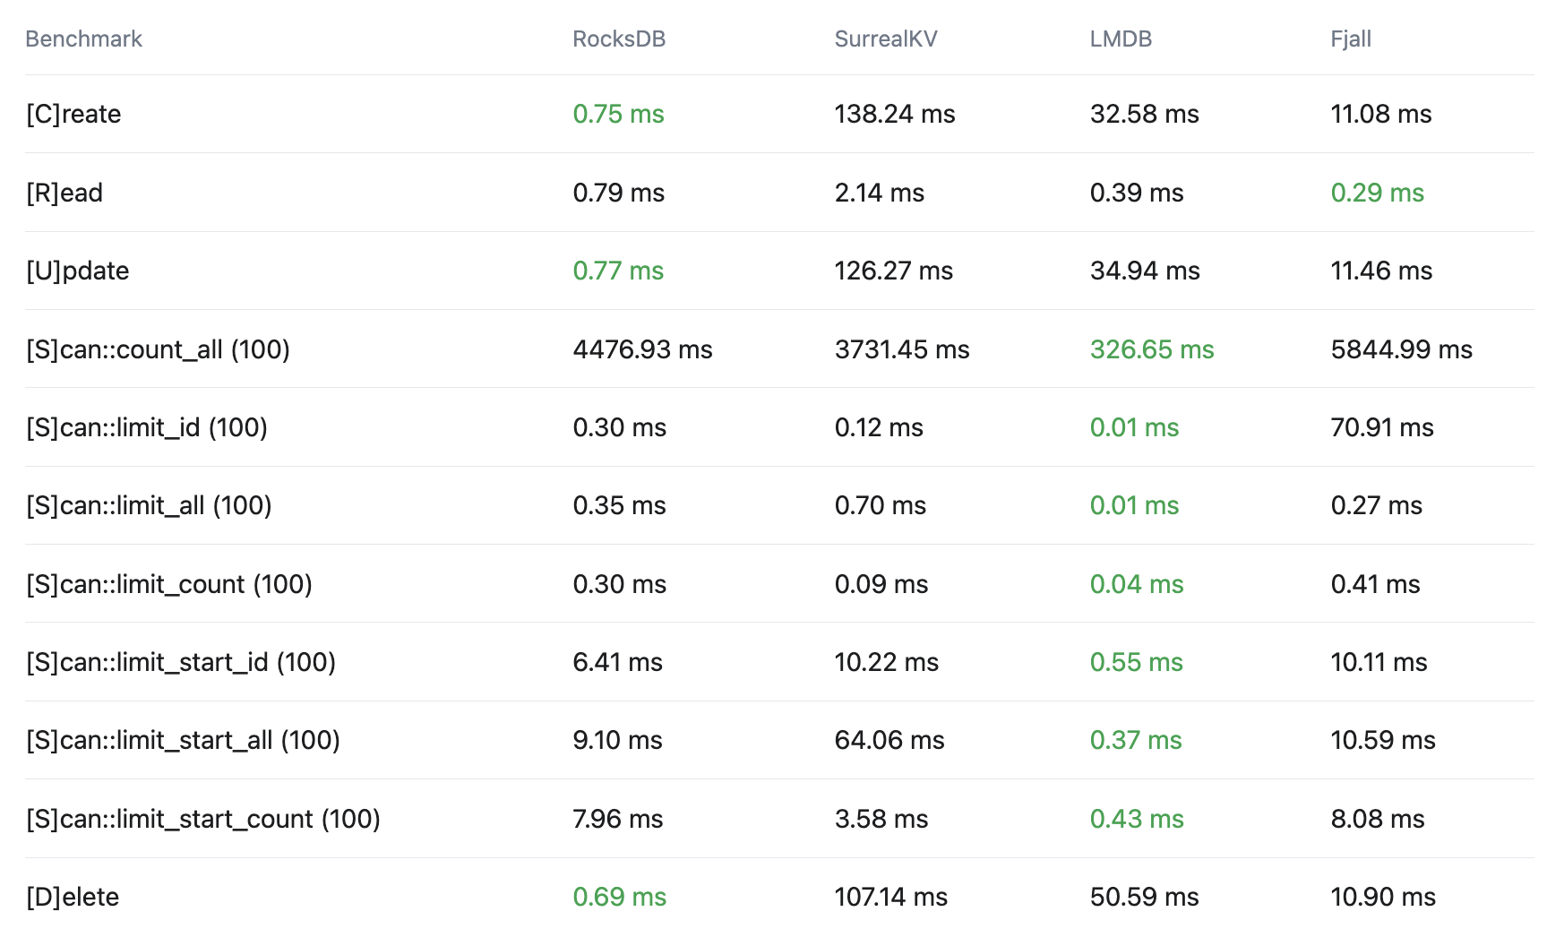This screenshot has width=1564, height=946.
Task: Click the green 0.37 ms value
Action: (x=1136, y=740)
